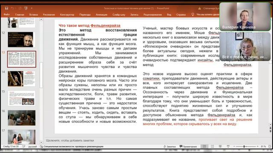Open the Рисование ribbon tab

coord(49,14)
